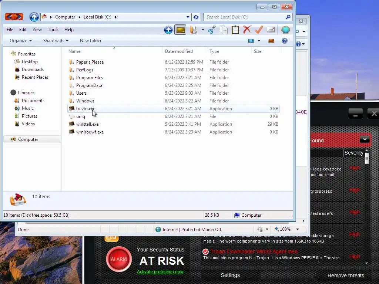Click the clipboard Paste icon

pyautogui.click(x=235, y=30)
